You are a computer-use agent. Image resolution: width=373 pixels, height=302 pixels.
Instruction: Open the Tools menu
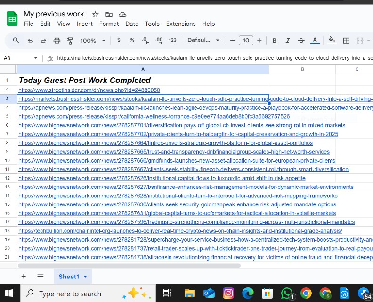[x=152, y=24]
